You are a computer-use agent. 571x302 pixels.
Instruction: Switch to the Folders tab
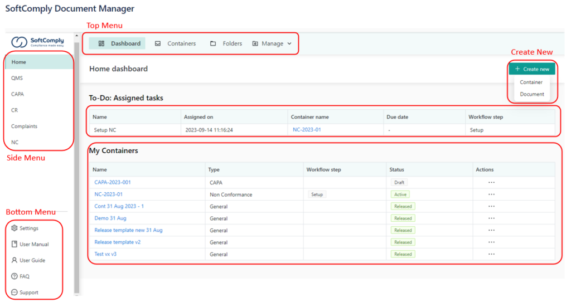pos(226,43)
